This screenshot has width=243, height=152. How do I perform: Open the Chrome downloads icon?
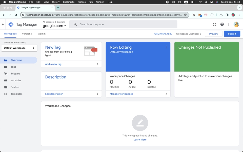[221, 15]
